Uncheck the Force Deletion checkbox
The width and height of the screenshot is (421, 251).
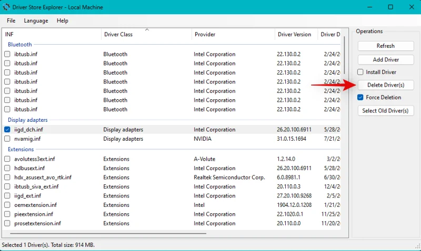(x=360, y=97)
